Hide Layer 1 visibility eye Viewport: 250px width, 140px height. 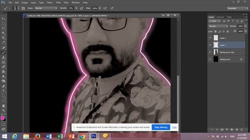pos(210,38)
